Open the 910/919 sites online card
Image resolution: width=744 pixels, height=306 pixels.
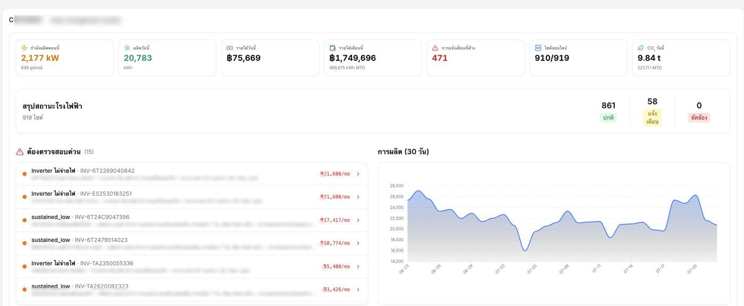(x=578, y=58)
